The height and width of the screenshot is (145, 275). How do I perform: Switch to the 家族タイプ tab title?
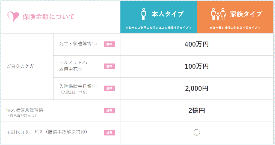(x=246, y=14)
